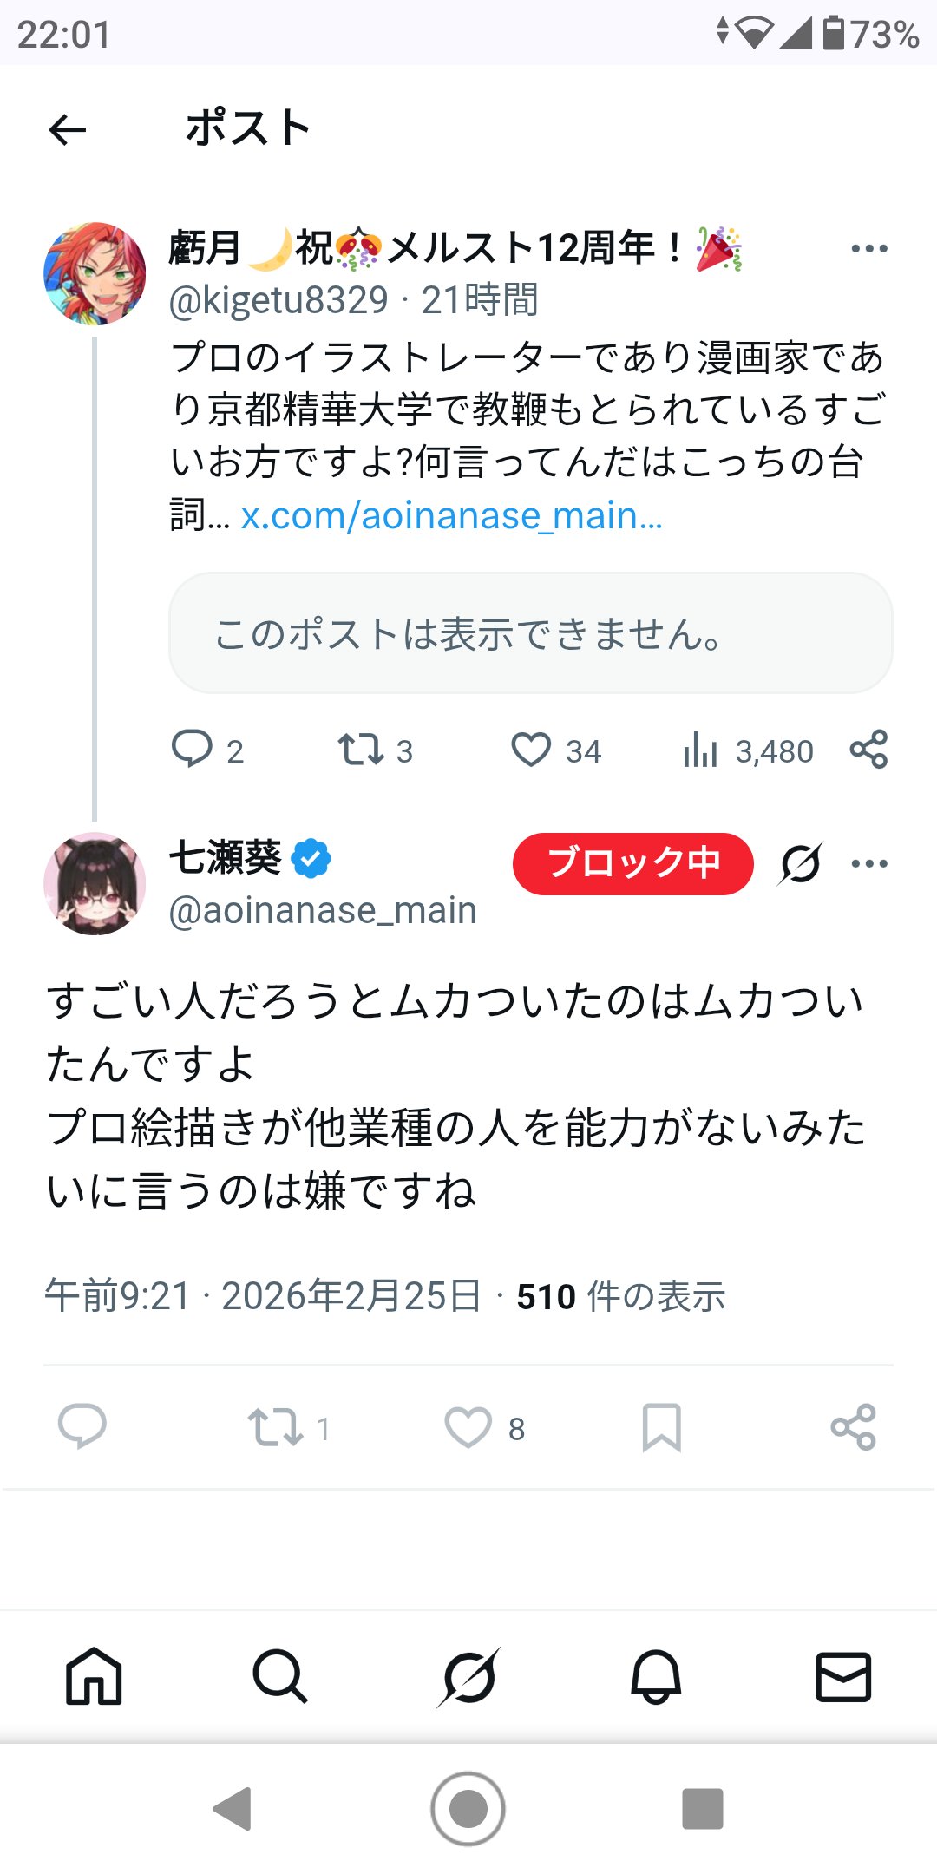Viewport: 937px width, 1874px height.
Task: Open more options for 七瀬葵's post
Action: 869,863
